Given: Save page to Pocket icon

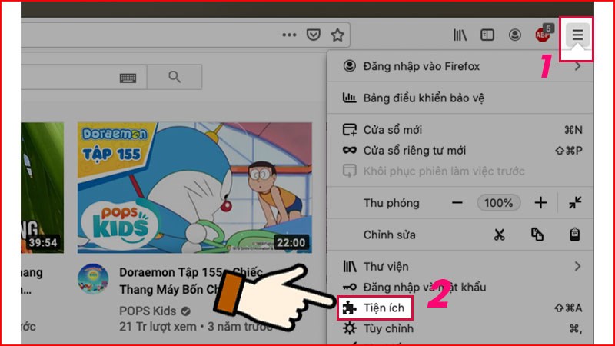Looking at the screenshot, I should (x=313, y=35).
